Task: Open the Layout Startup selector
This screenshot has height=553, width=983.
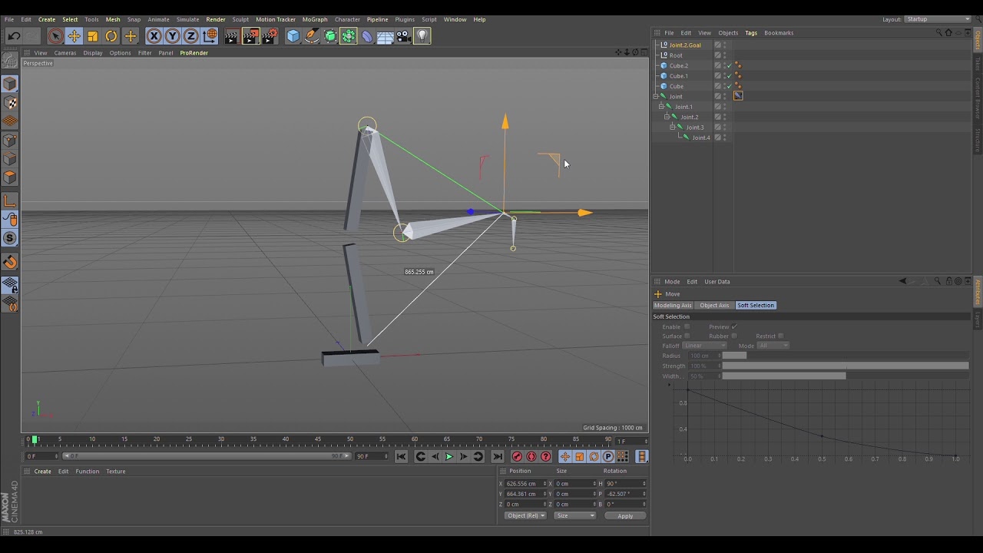Action: [938, 19]
